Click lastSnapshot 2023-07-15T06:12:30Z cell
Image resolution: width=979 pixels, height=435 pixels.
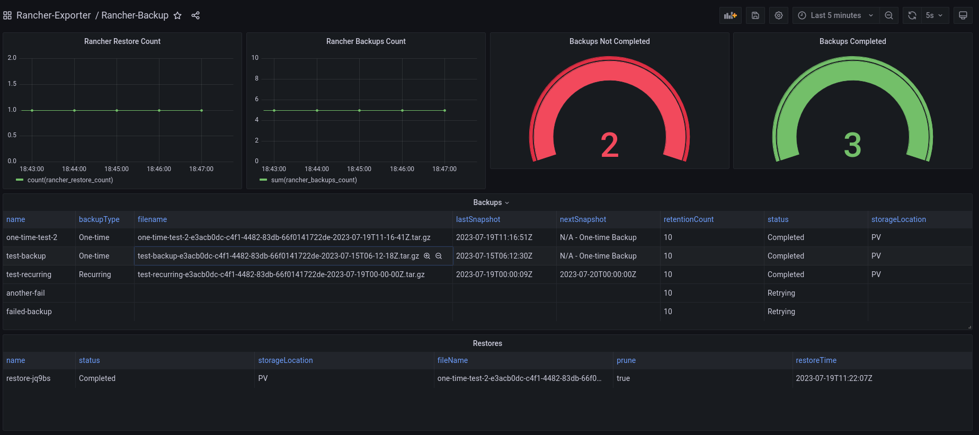[x=504, y=256]
